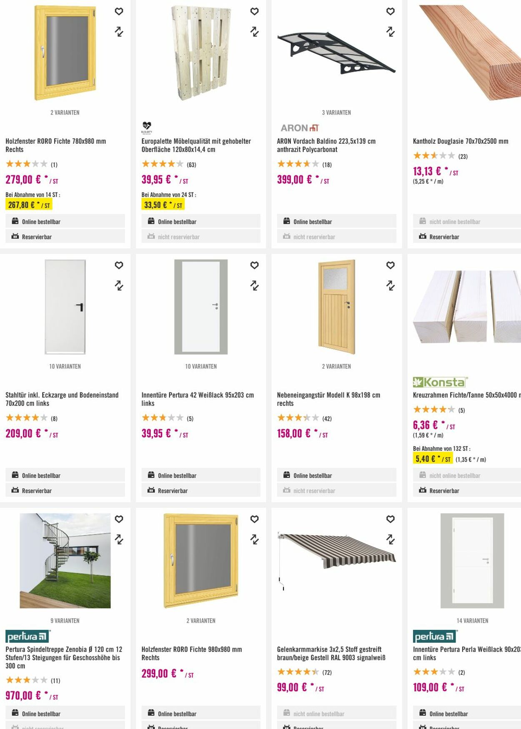Add Stahltür with Eckzarge to wishlist
Screen dimensions: 521x729
(x=119, y=265)
